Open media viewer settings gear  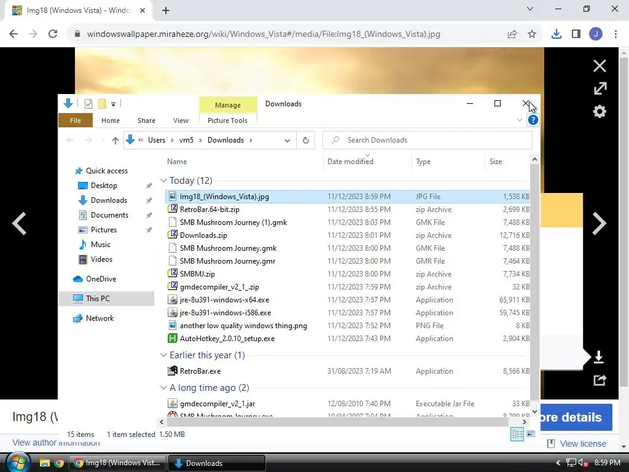pos(600,111)
